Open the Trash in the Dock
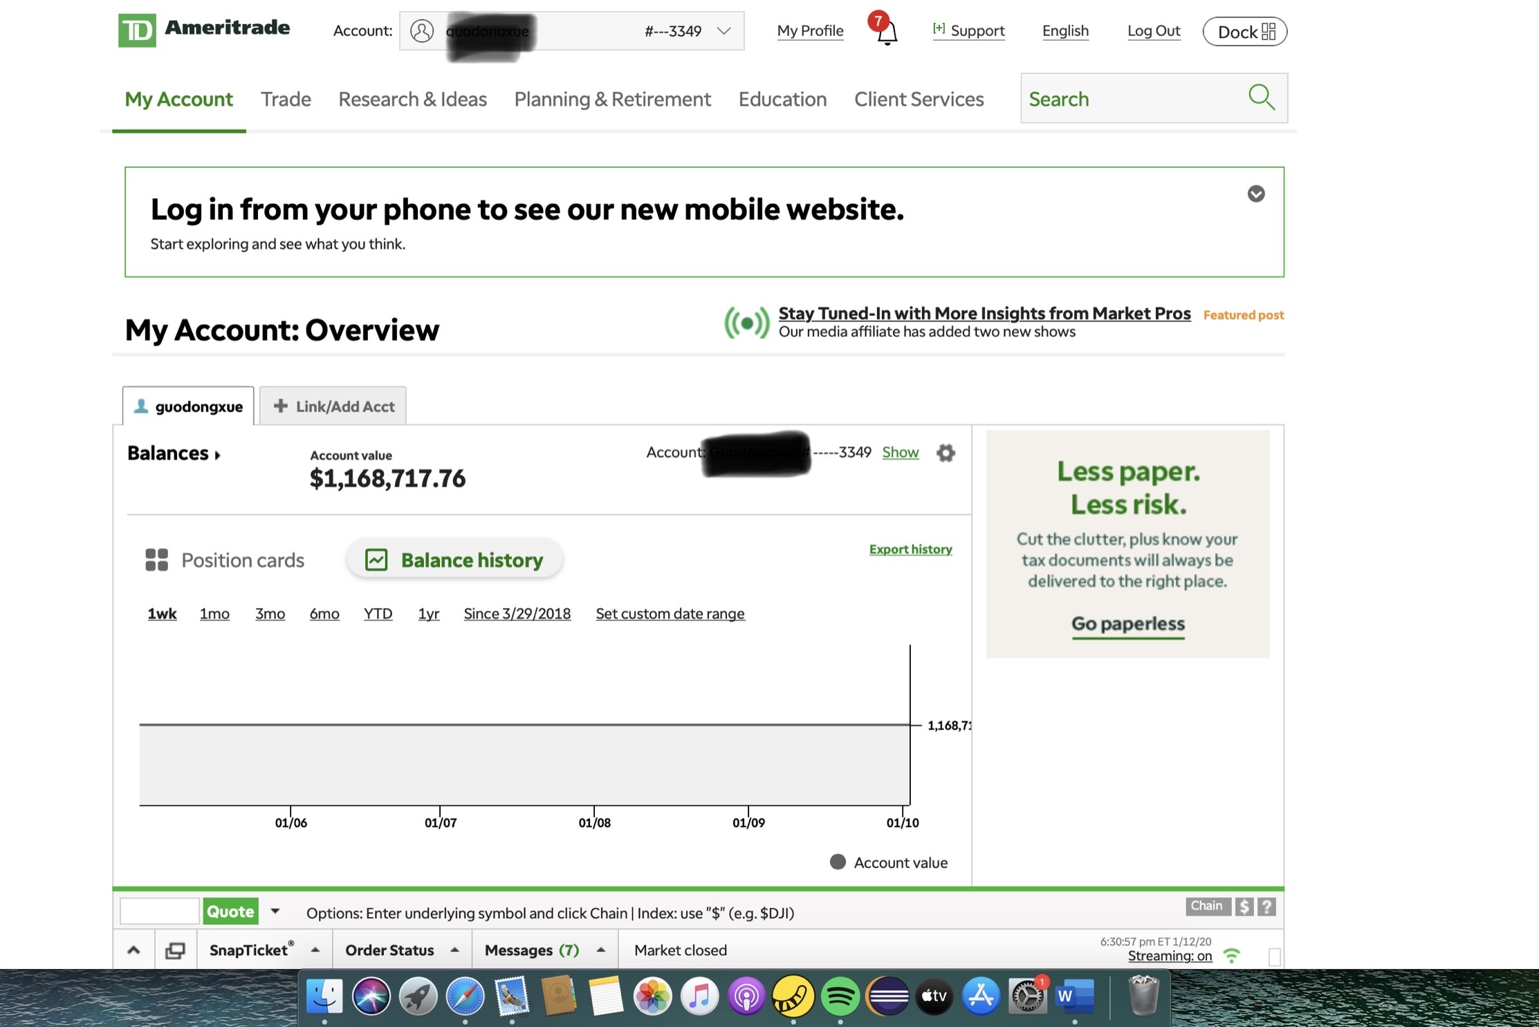Viewport: 1539px width, 1027px height. (x=1143, y=995)
